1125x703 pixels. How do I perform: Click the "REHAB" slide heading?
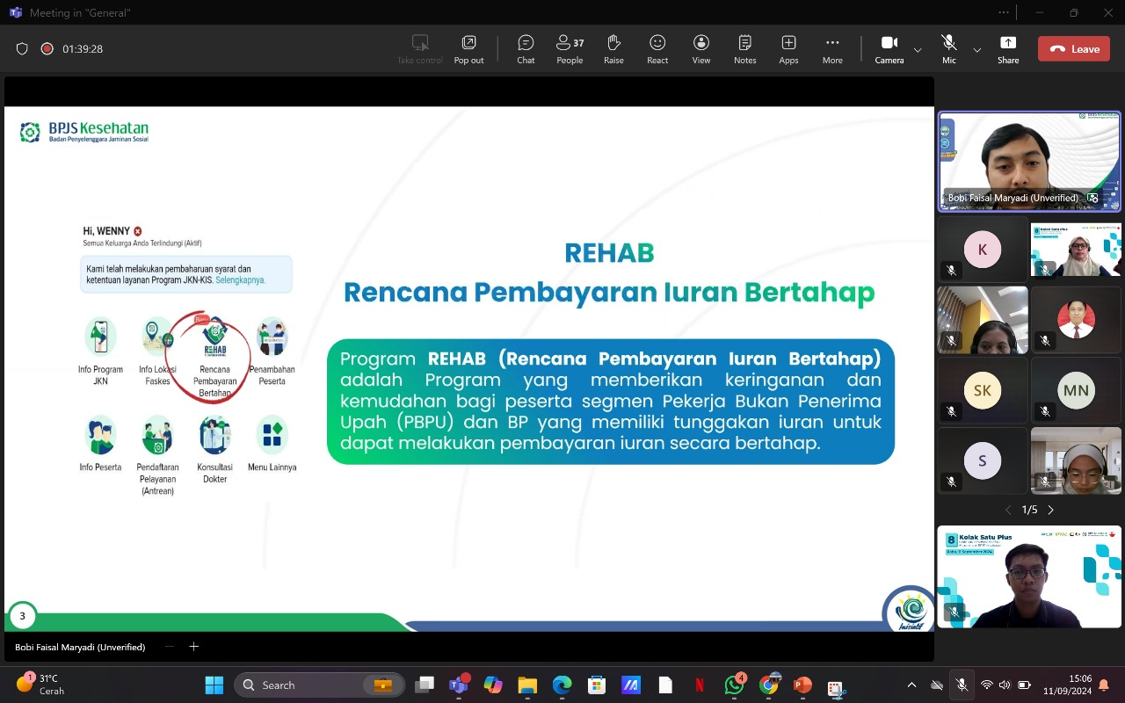coord(609,253)
